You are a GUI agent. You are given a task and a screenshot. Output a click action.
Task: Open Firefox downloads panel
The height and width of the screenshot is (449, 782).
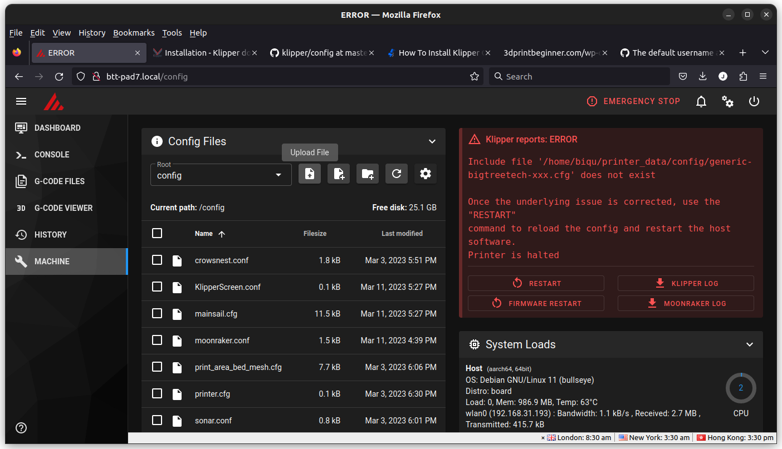[703, 77]
